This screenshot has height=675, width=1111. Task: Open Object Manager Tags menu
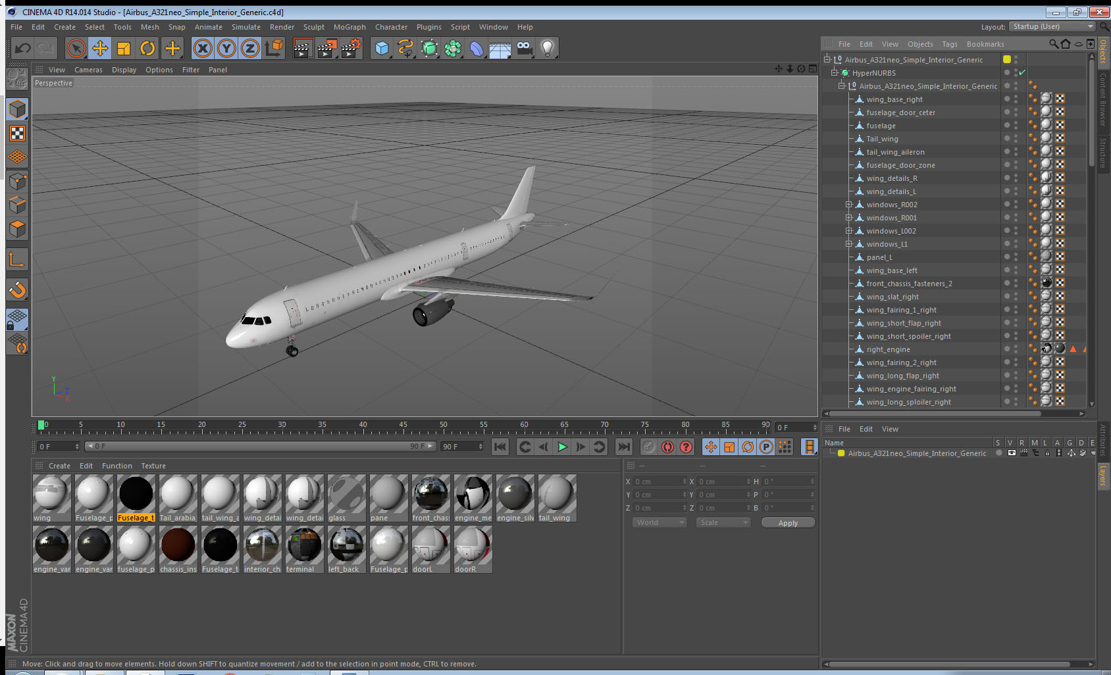tap(950, 44)
